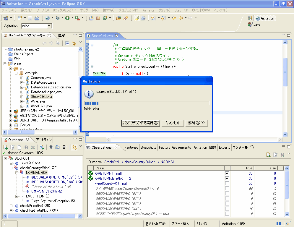Open the Run button dropdown arrow
294x227 pixels.
(x=72, y=18)
